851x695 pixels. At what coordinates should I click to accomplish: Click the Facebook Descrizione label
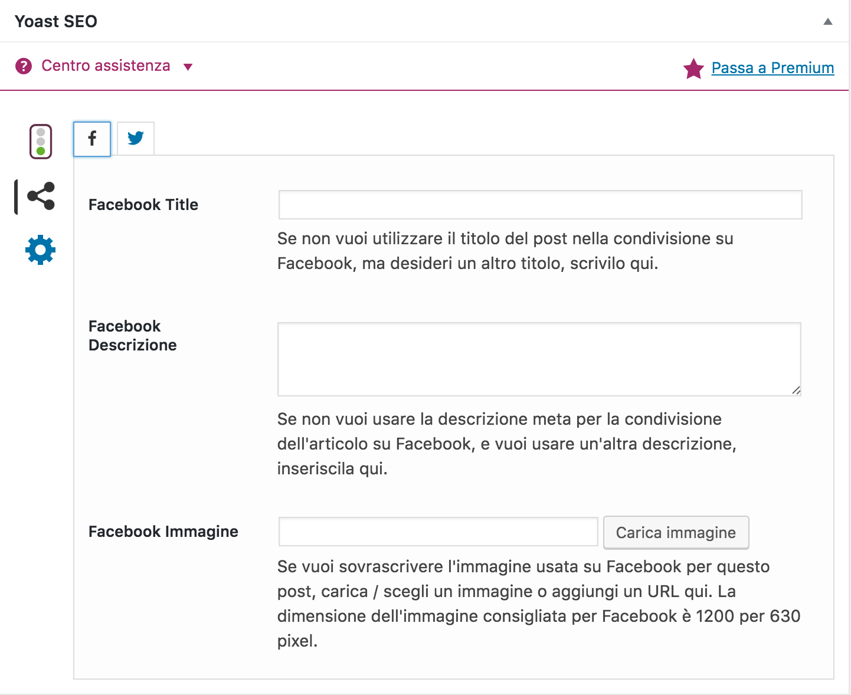132,336
